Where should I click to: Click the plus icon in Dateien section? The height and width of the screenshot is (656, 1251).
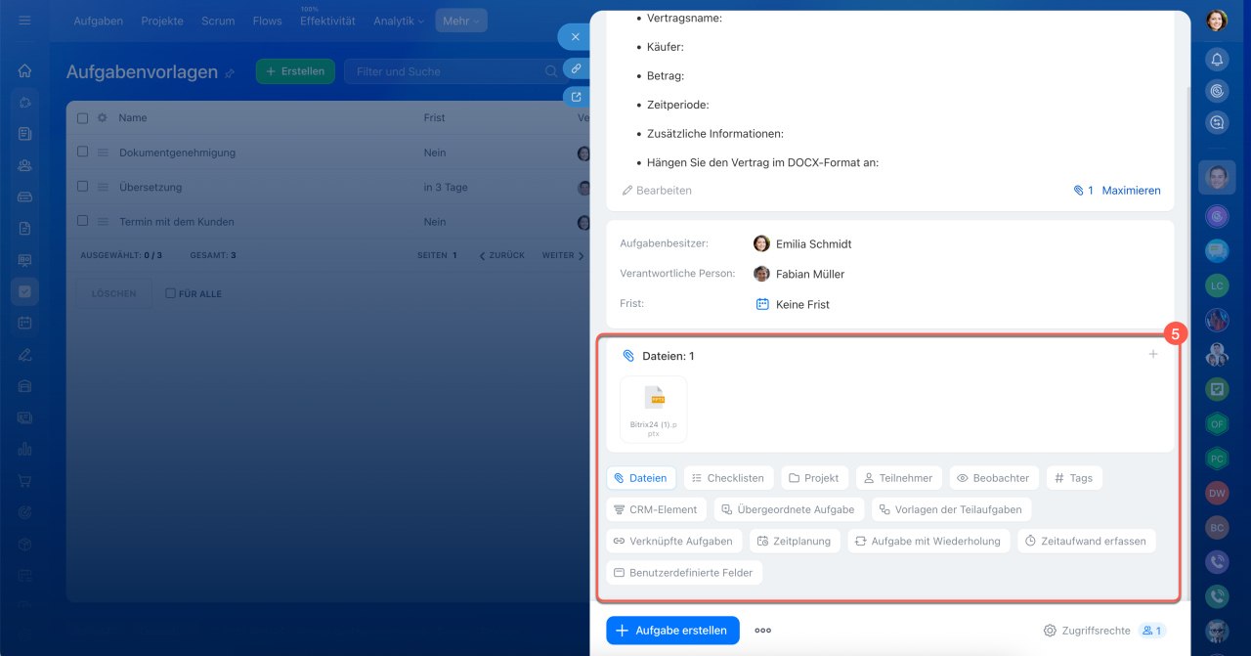click(x=1153, y=354)
